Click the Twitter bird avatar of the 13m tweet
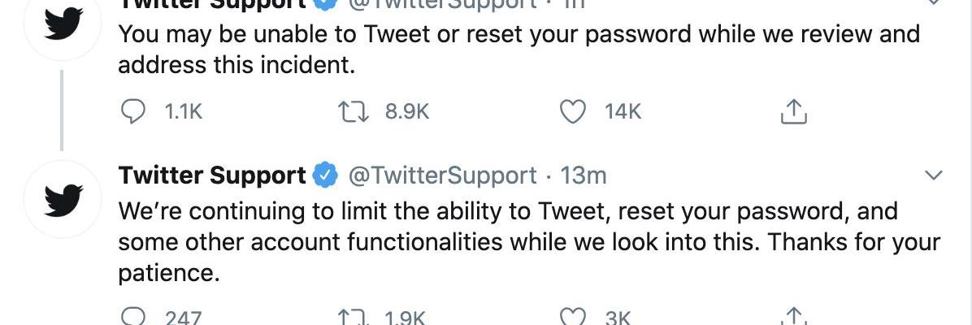The image size is (972, 325). (63, 199)
